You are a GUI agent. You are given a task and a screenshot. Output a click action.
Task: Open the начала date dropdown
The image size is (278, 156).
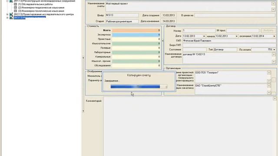(236, 36)
